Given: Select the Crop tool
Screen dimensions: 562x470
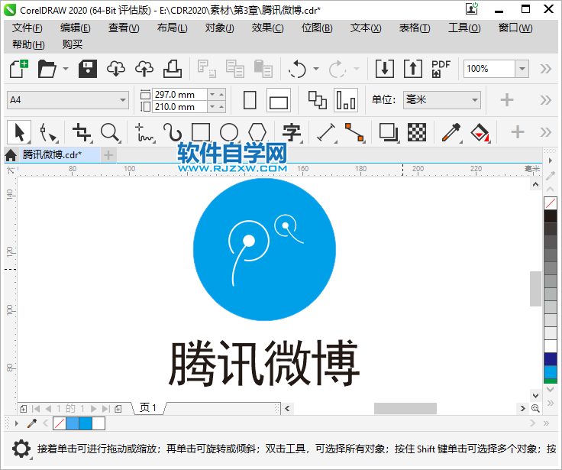Looking at the screenshot, I should click(82, 132).
